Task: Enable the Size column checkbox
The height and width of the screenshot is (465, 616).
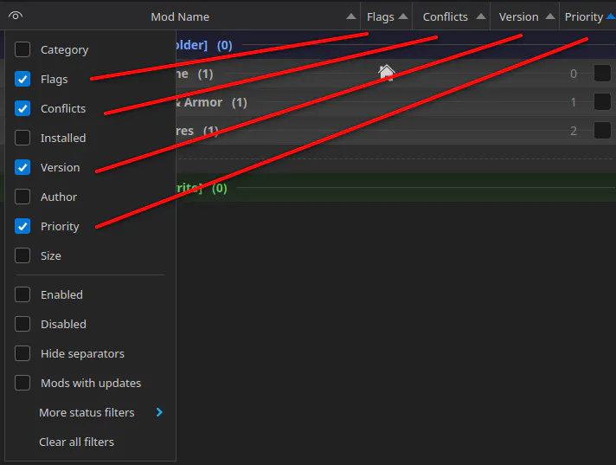Action: [22, 255]
